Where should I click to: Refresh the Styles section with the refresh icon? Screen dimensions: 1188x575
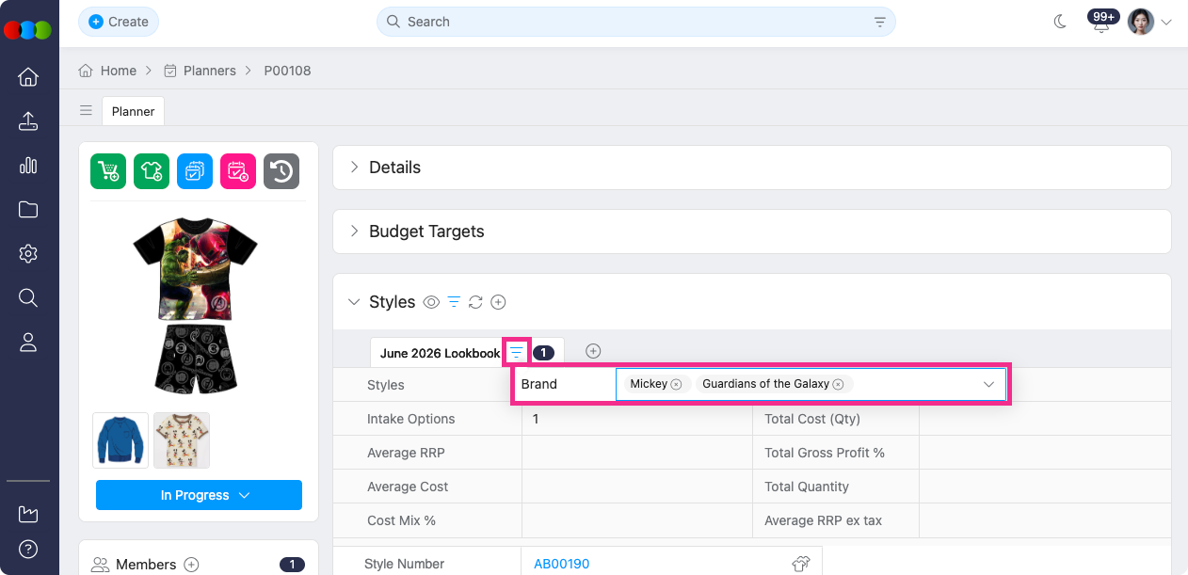(475, 301)
